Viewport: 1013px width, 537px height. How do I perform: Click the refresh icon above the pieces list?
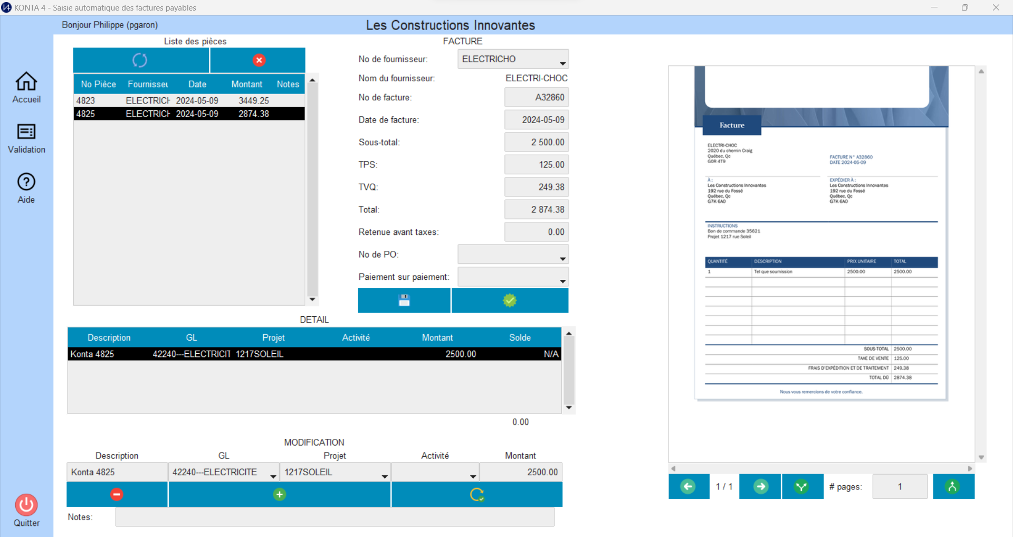coord(140,60)
